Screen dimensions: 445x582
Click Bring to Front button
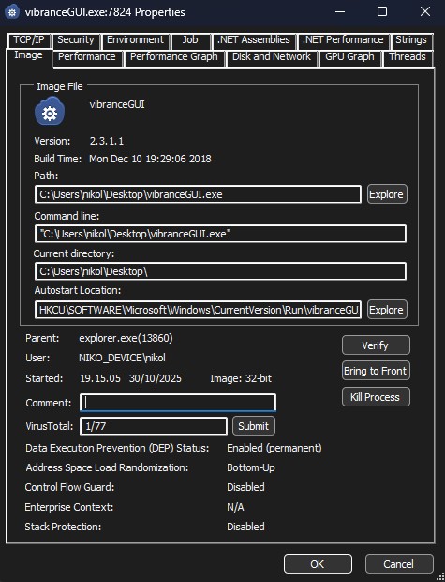click(x=376, y=371)
